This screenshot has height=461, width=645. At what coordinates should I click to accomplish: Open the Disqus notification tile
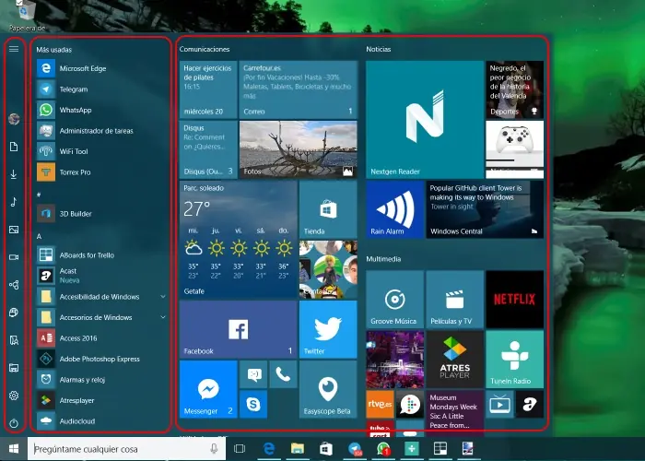(208, 149)
